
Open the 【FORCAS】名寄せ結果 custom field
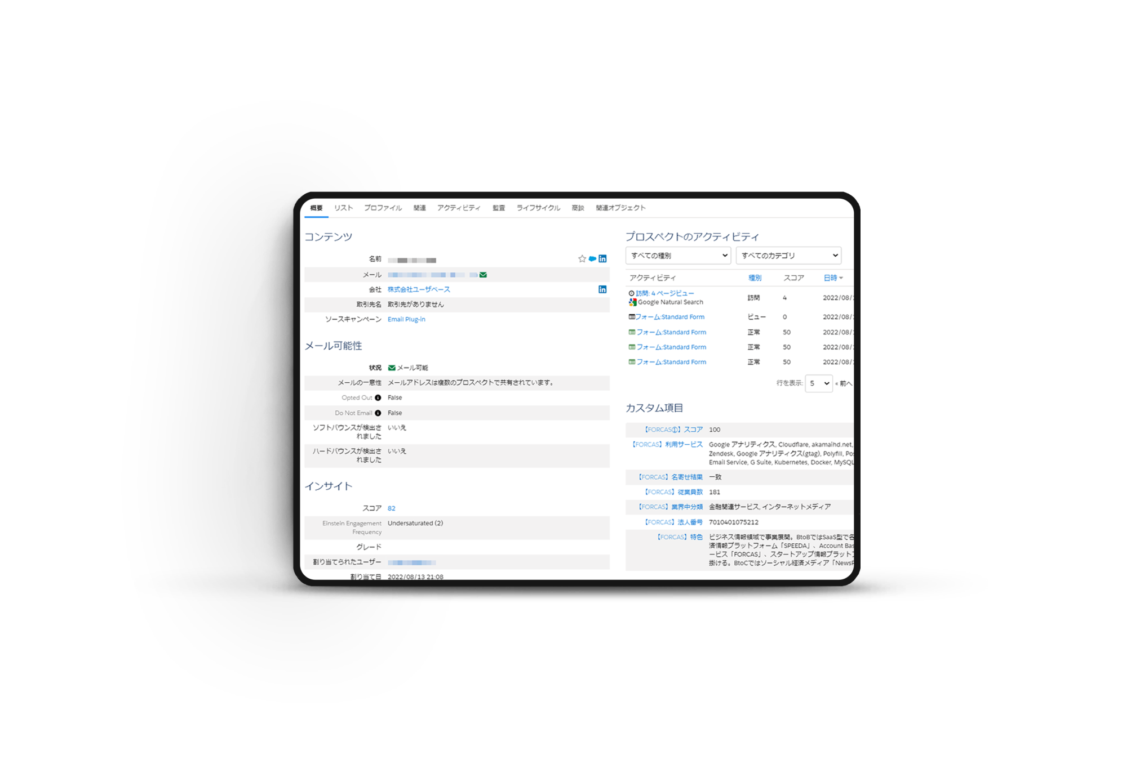pos(669,477)
